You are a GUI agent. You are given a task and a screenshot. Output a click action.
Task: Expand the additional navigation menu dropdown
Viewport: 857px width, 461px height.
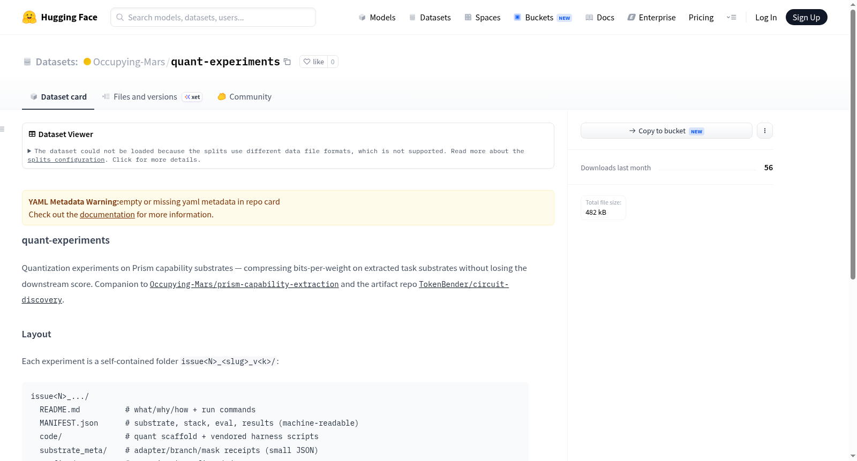(x=731, y=17)
